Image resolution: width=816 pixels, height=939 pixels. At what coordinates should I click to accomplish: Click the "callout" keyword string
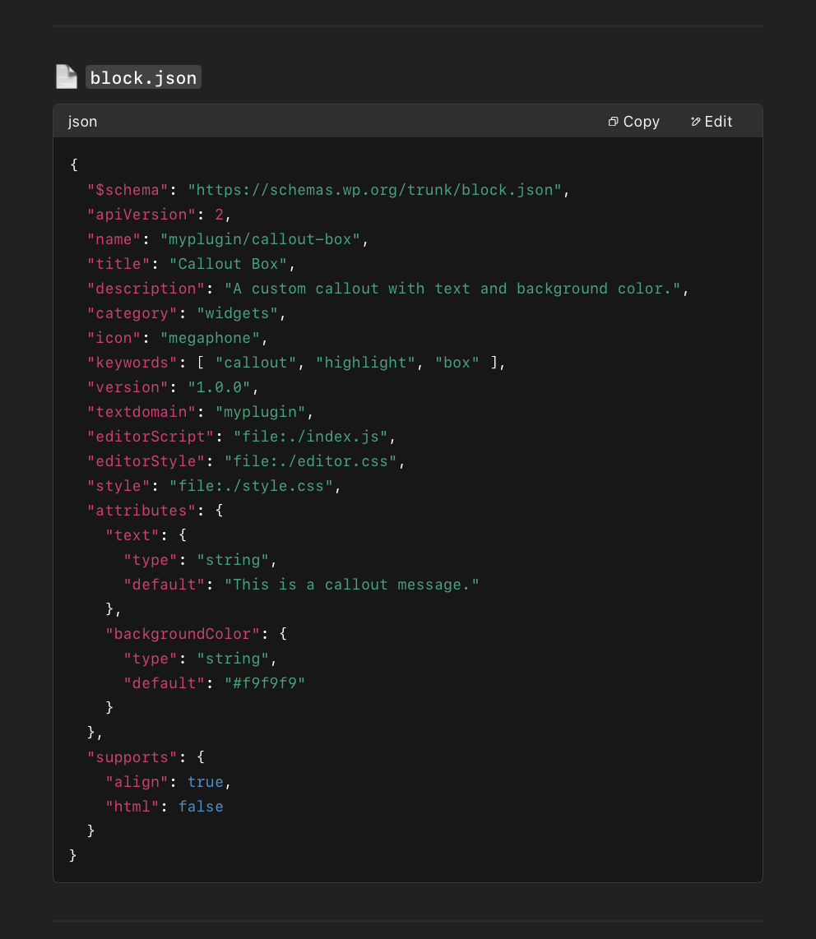(256, 363)
